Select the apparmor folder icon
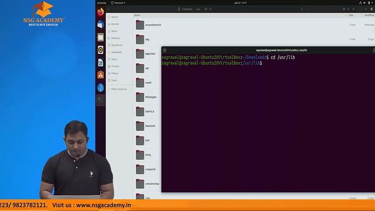This screenshot has width=375, height=211. click(x=140, y=54)
